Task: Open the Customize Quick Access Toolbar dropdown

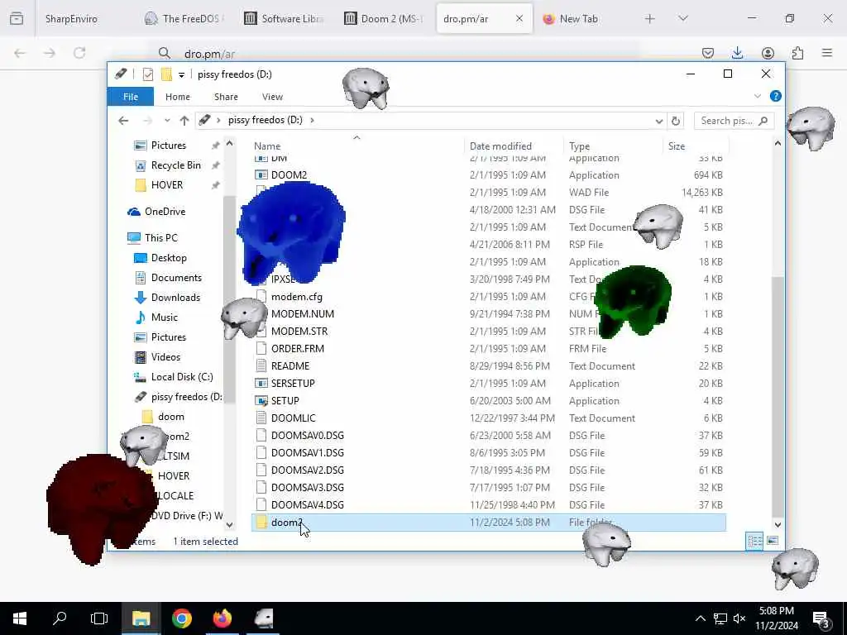Action: coord(181,74)
